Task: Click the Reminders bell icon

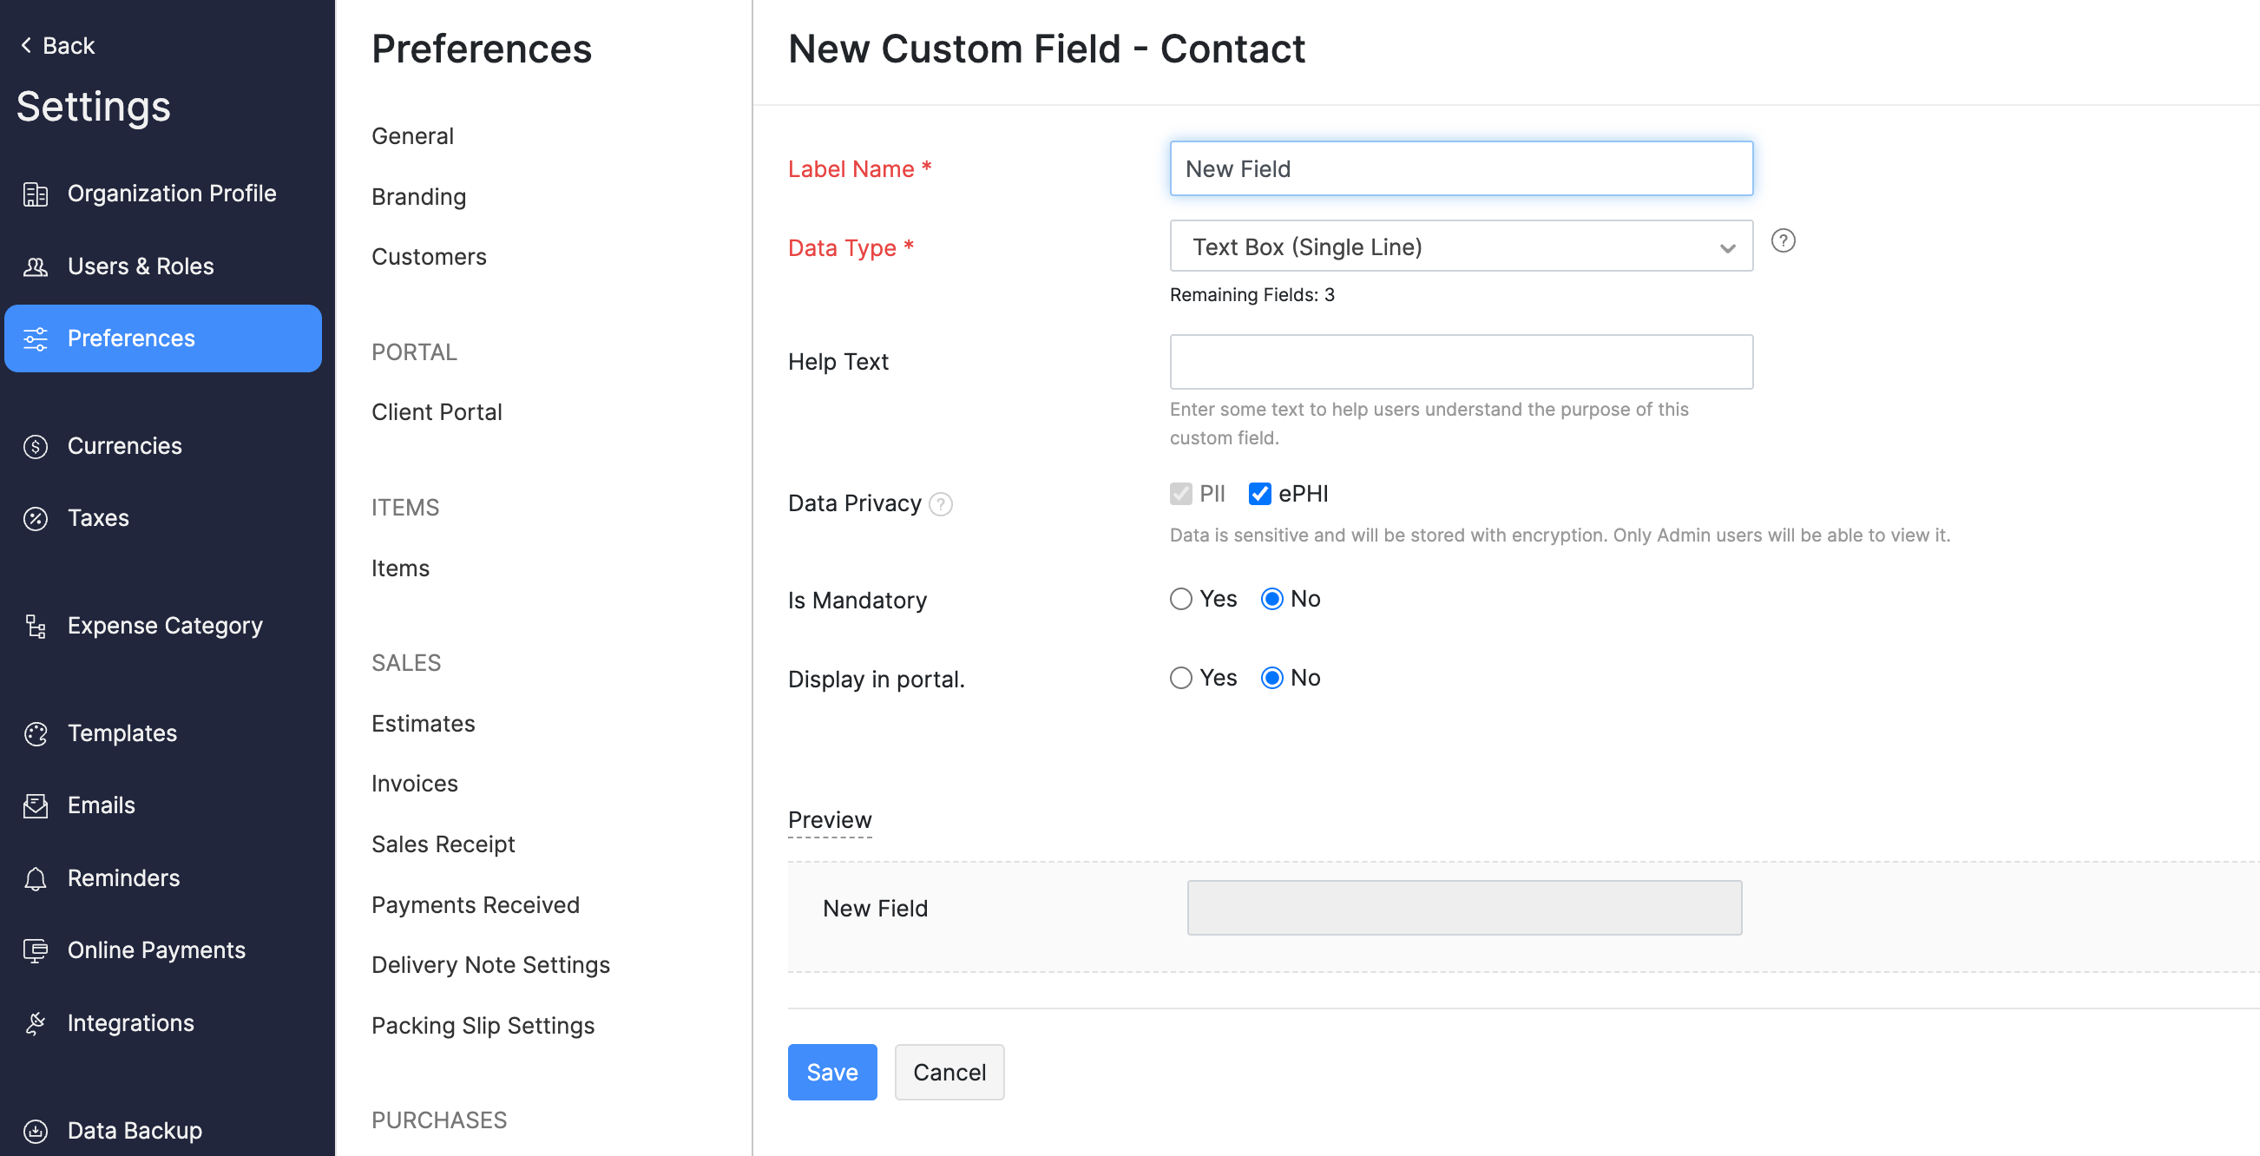Action: (35, 878)
